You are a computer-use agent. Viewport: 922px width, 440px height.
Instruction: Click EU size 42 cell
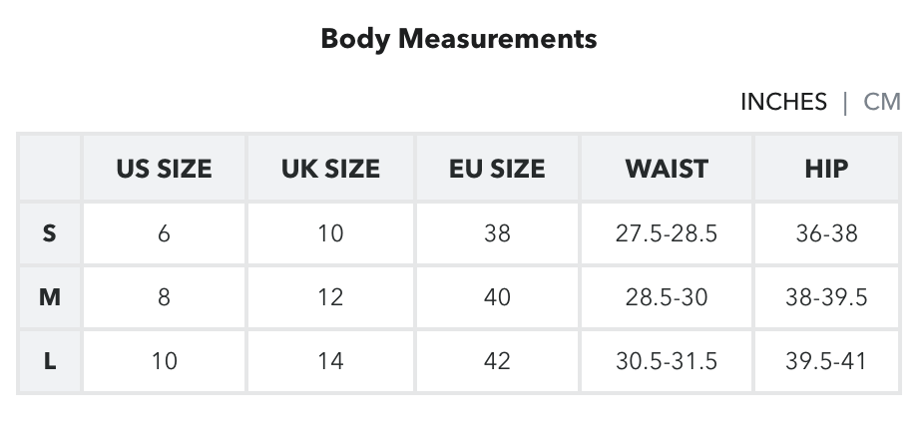[497, 361]
